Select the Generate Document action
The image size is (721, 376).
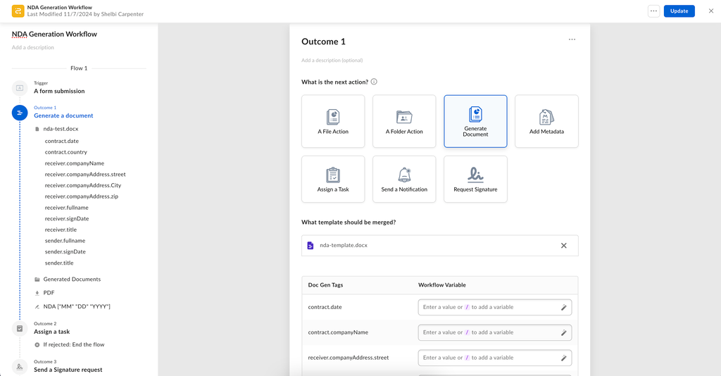[475, 121]
